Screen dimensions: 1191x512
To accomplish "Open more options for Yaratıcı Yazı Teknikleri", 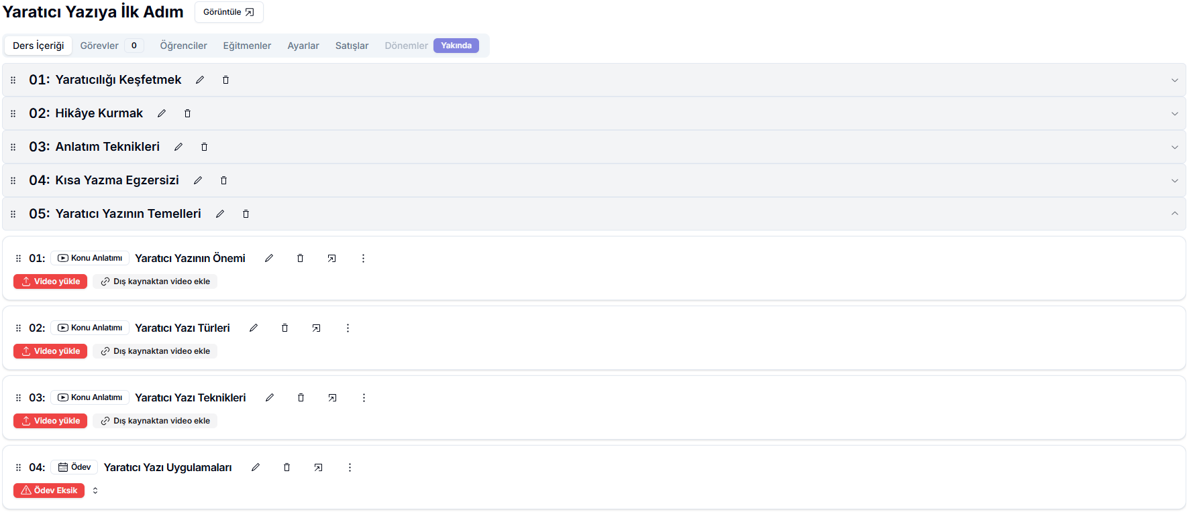I will (364, 397).
